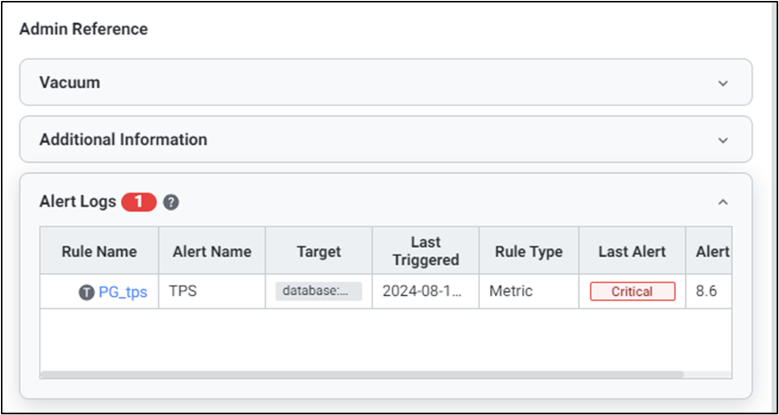This screenshot has width=779, height=415.
Task: Click the help question mark icon
Action: [x=171, y=202]
